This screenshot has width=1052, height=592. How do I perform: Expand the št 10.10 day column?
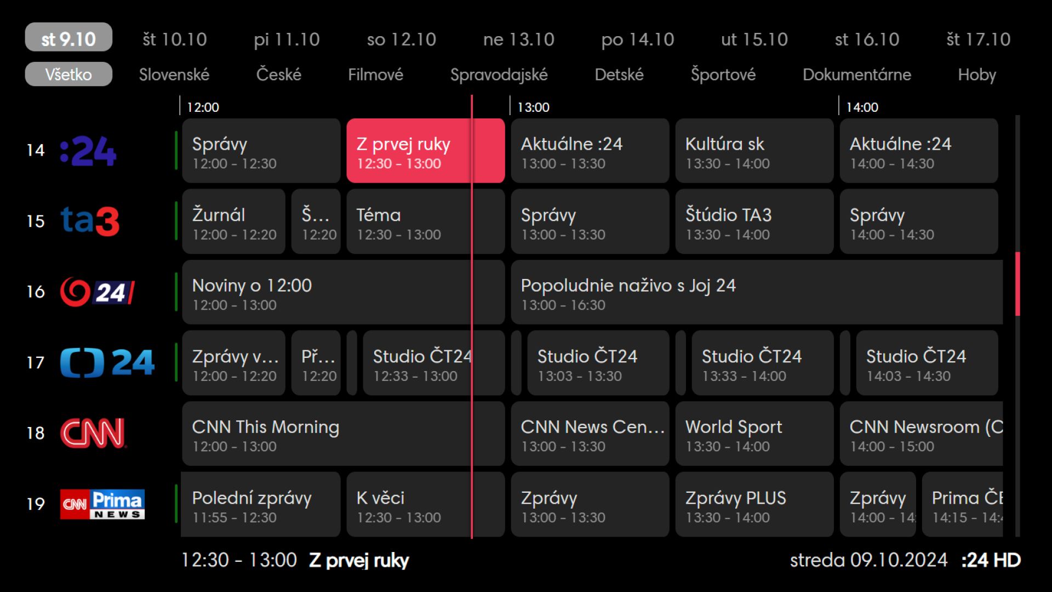(x=174, y=39)
